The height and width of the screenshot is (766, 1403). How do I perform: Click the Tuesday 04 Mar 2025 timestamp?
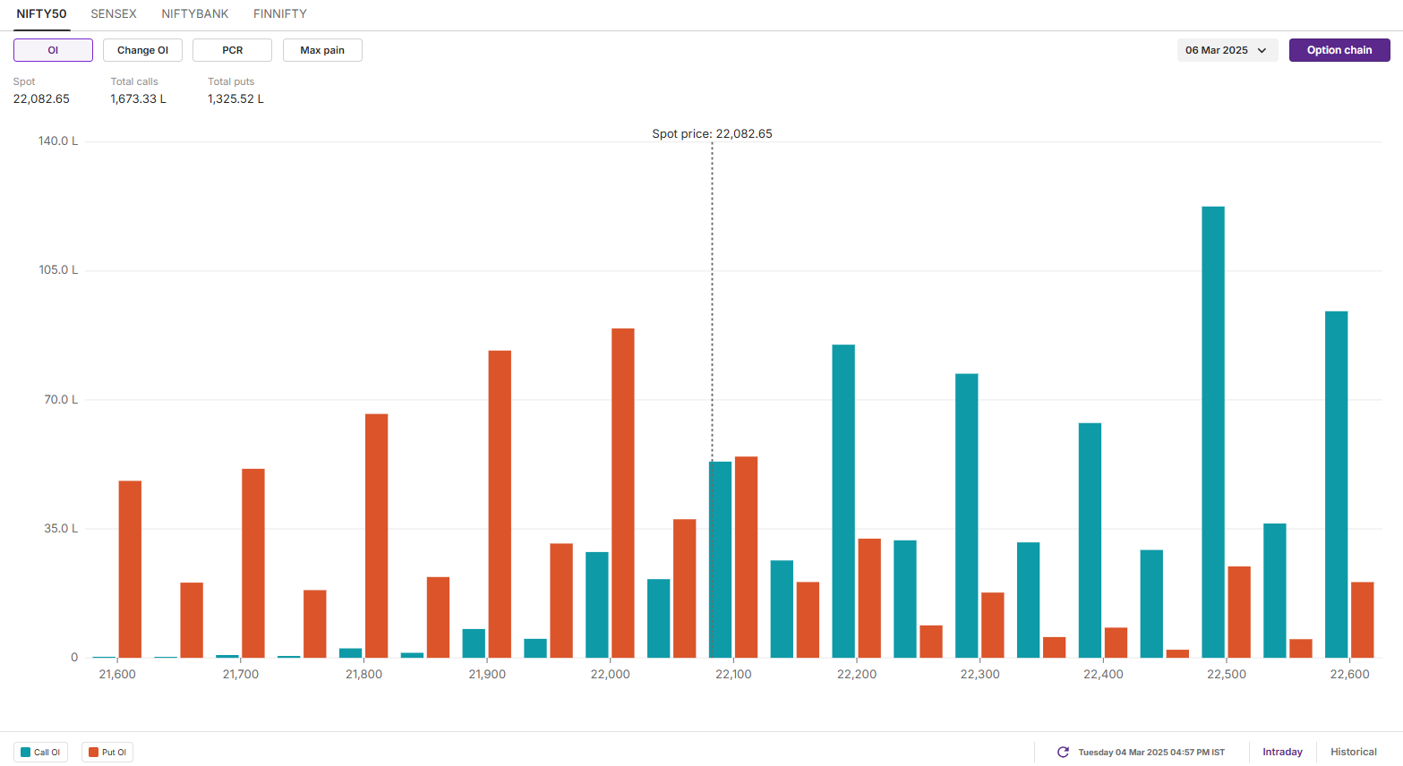tap(1151, 753)
